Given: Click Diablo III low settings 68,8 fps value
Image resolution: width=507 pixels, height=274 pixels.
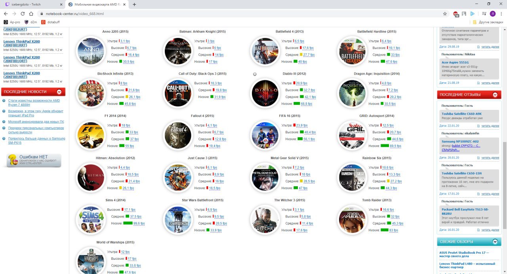Looking at the screenshot, I should coord(307,104).
